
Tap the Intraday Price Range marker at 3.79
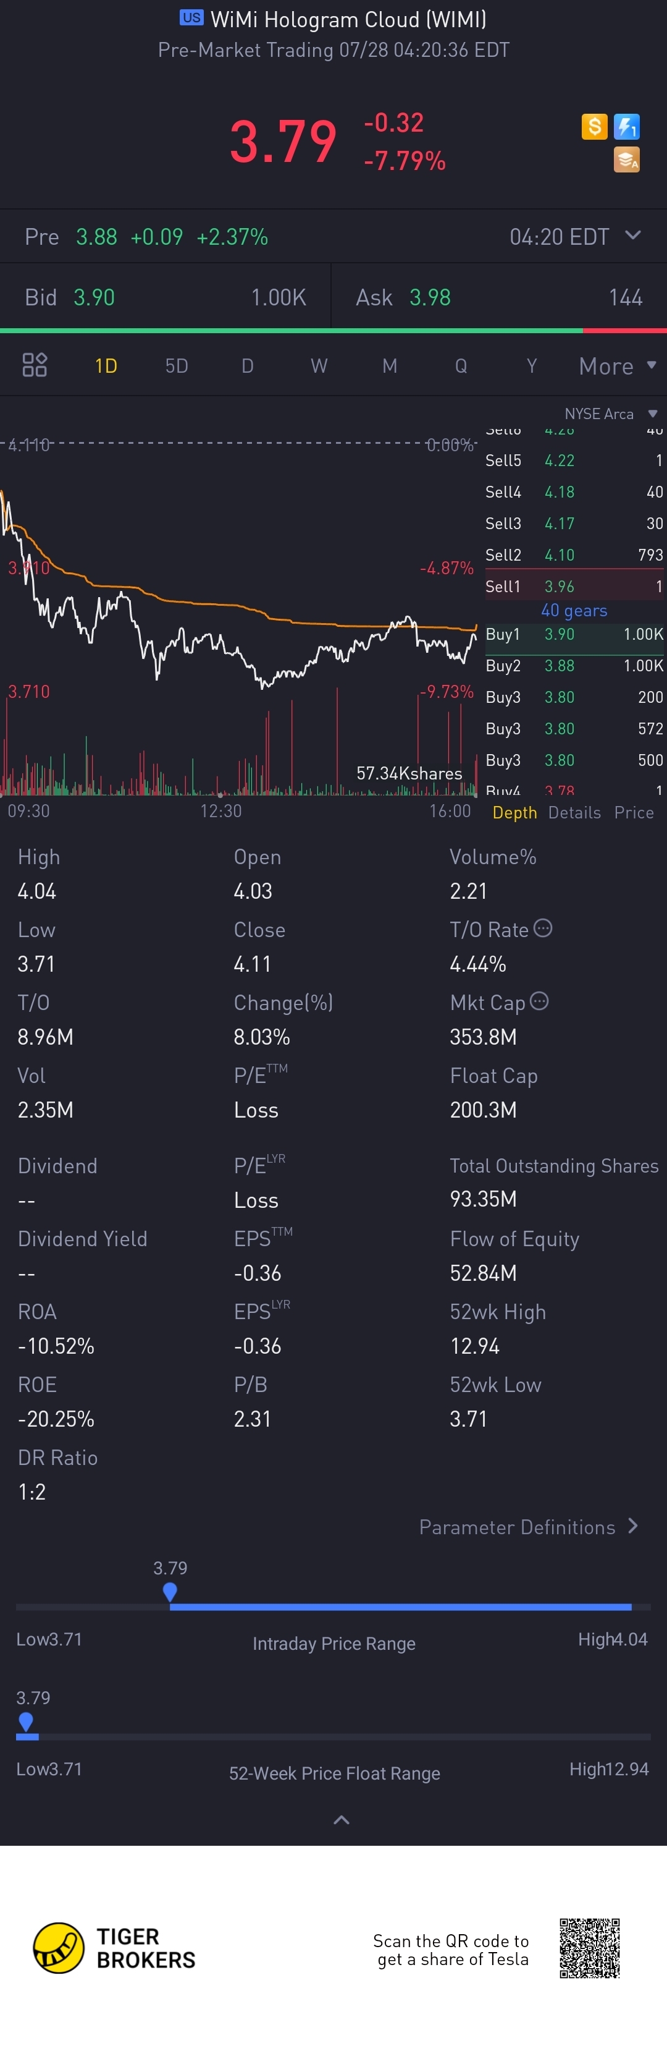click(x=170, y=1592)
